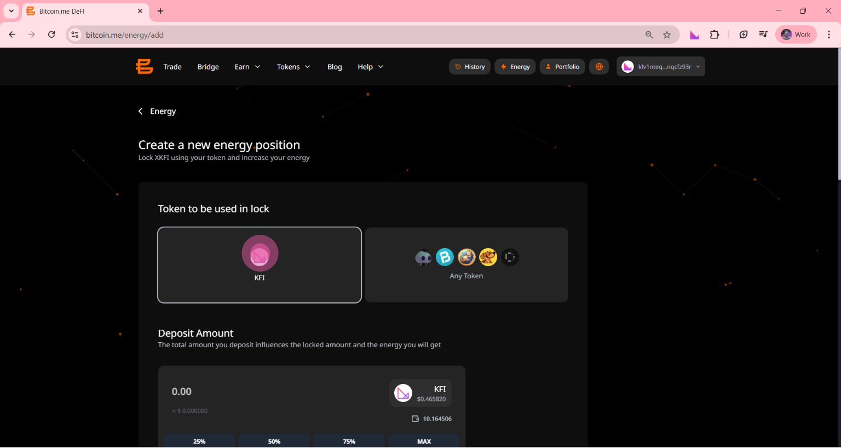
Task: Select KFI as the lock token
Action: [x=260, y=265]
